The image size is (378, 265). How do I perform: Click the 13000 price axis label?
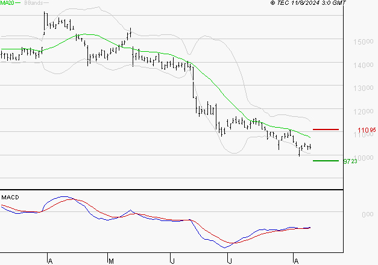(364, 88)
